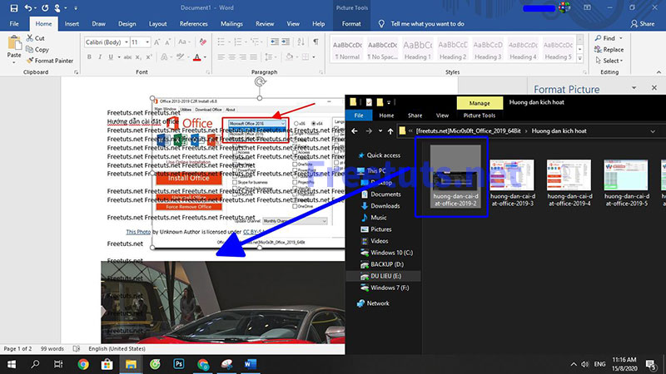Open Replace dialog

pos(609,50)
